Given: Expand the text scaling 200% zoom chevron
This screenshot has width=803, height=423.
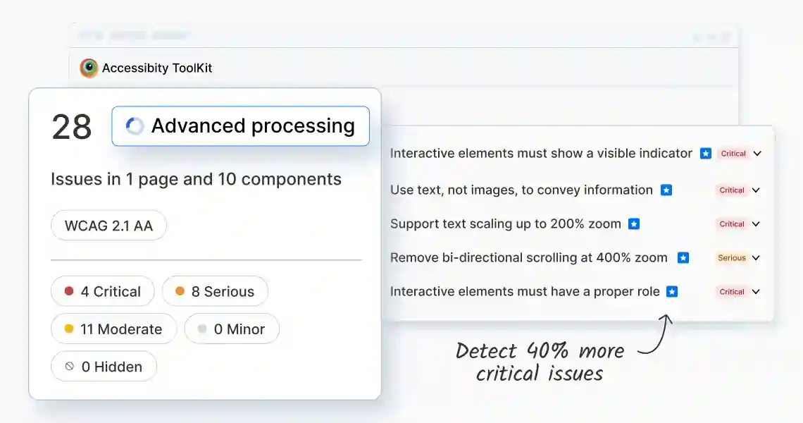Looking at the screenshot, I should pos(756,224).
